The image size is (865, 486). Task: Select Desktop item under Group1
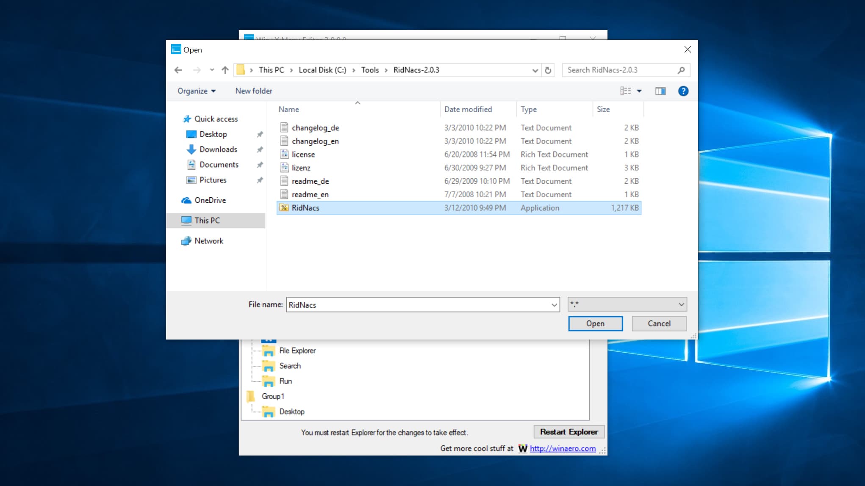[x=292, y=411]
